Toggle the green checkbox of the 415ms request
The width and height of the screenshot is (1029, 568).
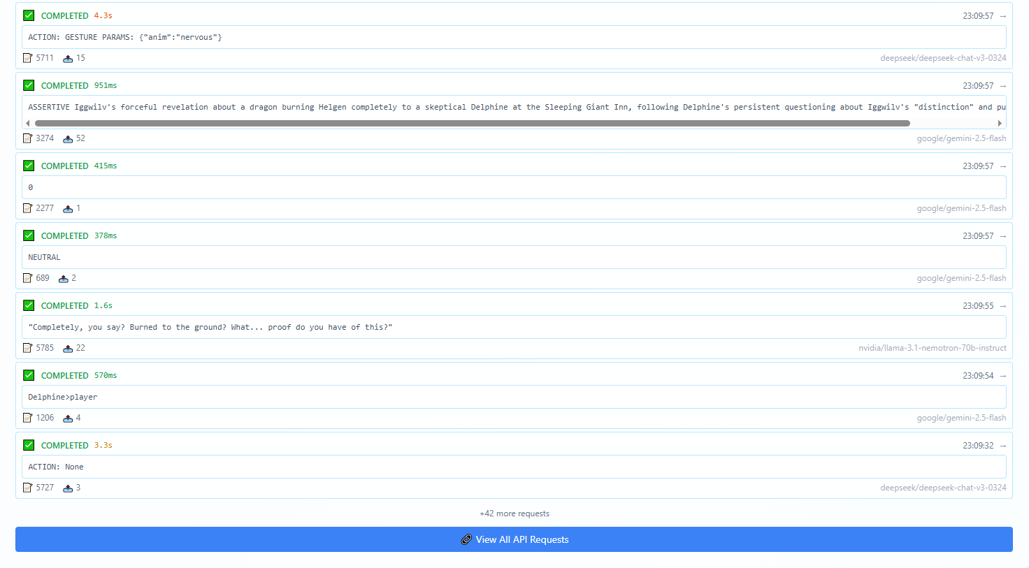coord(29,166)
